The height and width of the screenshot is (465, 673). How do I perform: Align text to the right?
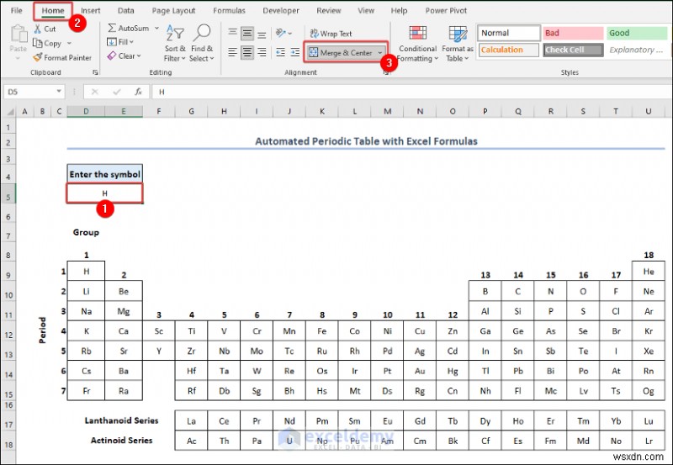click(x=262, y=52)
